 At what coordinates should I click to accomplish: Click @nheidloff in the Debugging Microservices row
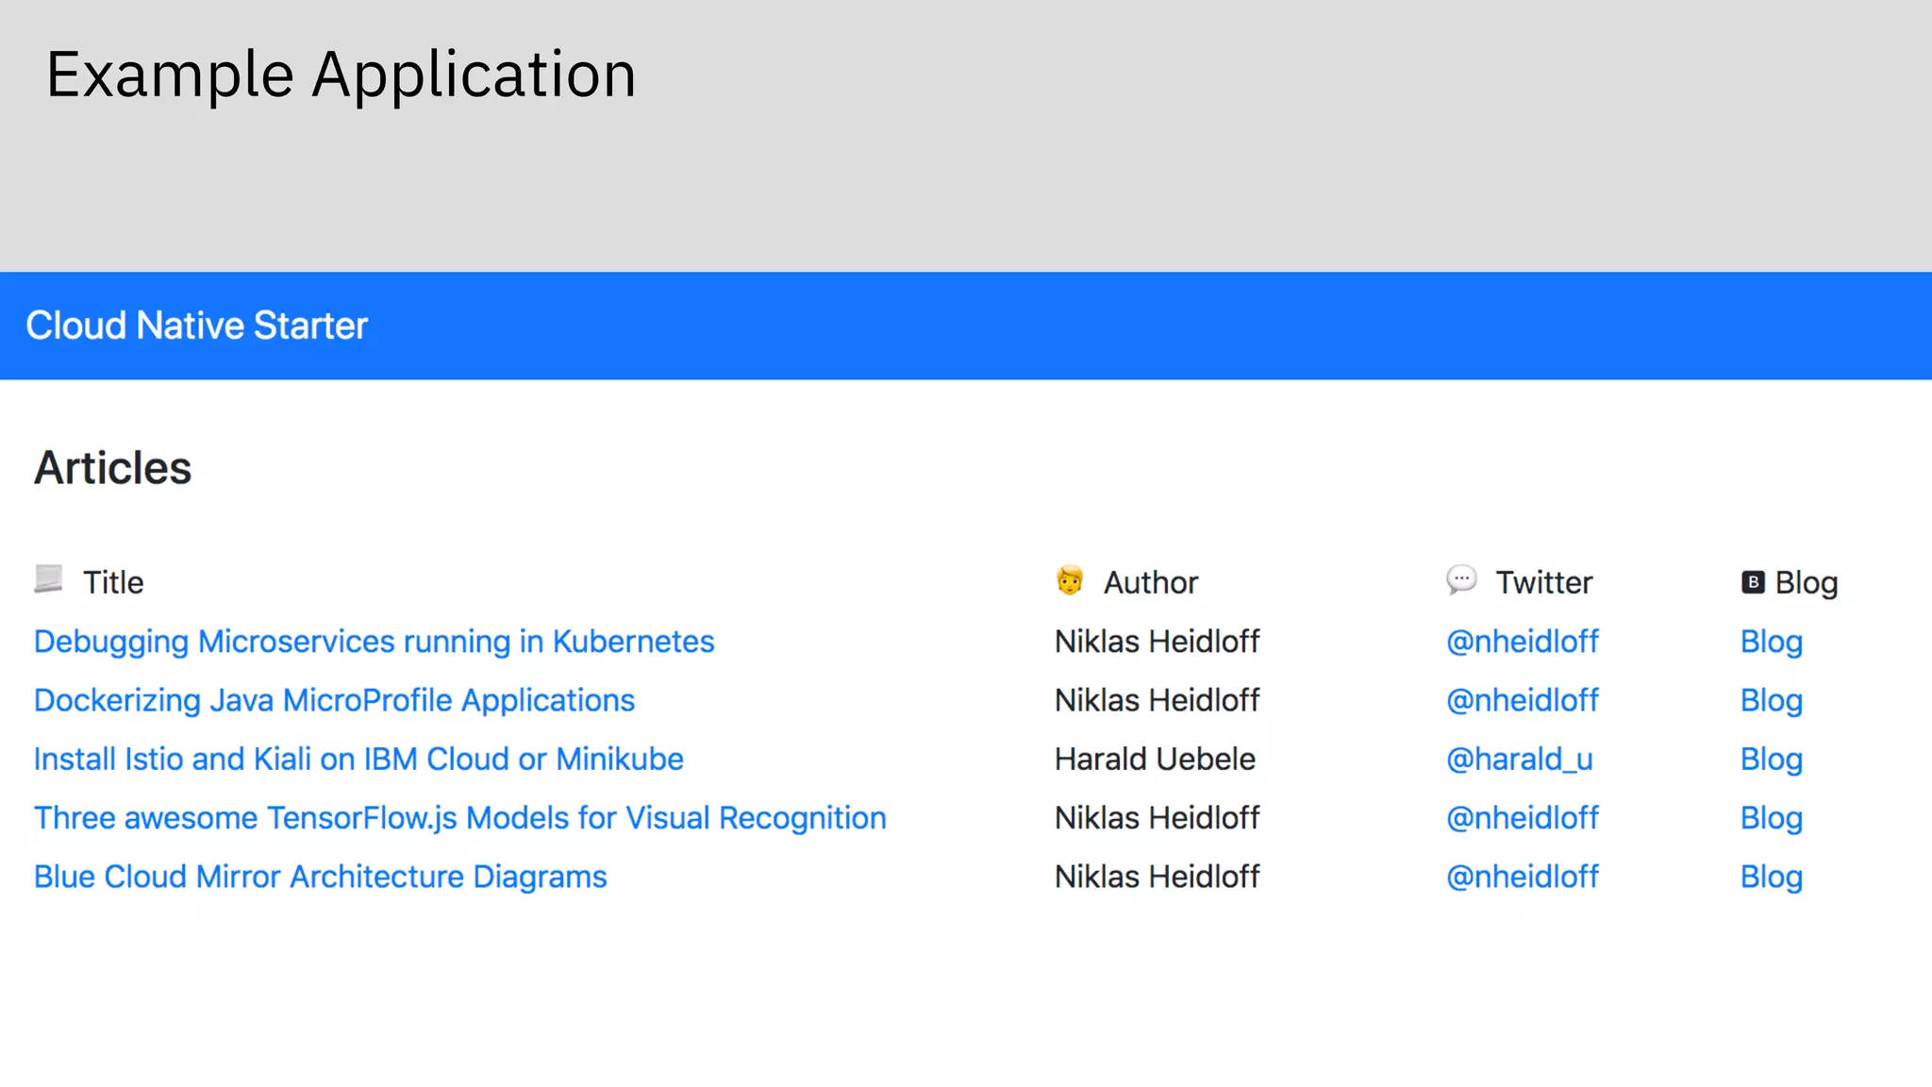(1523, 642)
